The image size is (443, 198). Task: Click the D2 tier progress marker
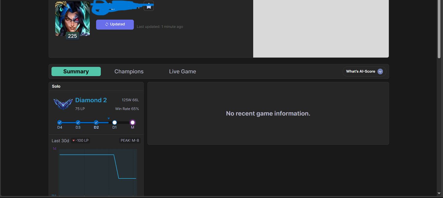96,122
